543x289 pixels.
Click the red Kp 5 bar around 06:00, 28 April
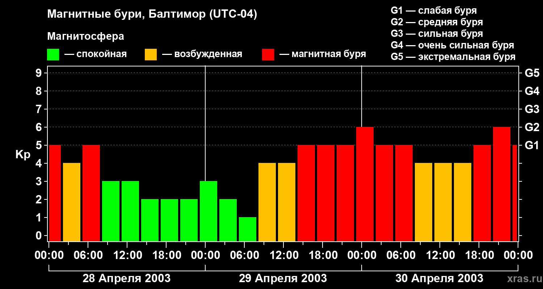pyautogui.click(x=91, y=193)
